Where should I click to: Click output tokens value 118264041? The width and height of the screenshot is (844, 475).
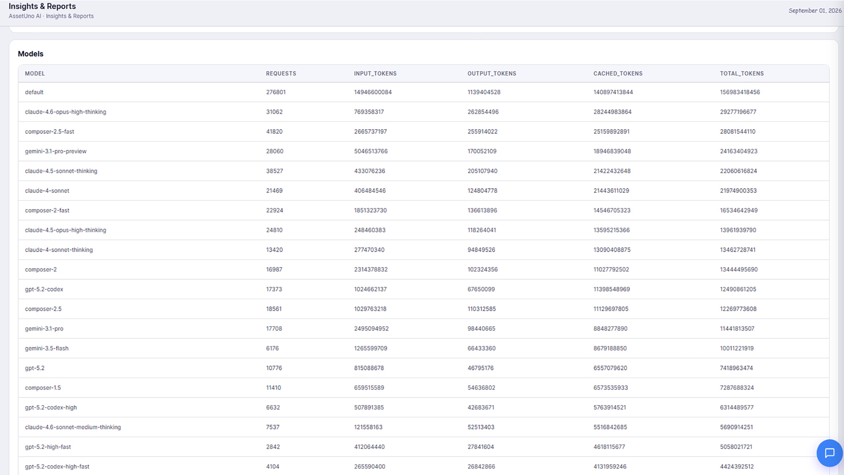[x=481, y=230]
